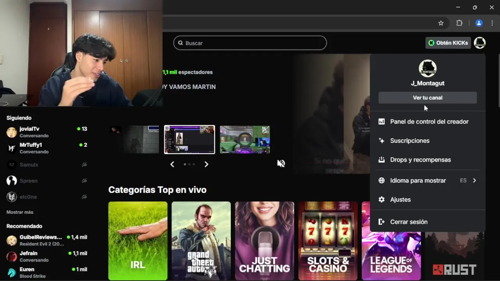Unmute the featured stream speaker icon
The width and height of the screenshot is (500, 281).
281,163
